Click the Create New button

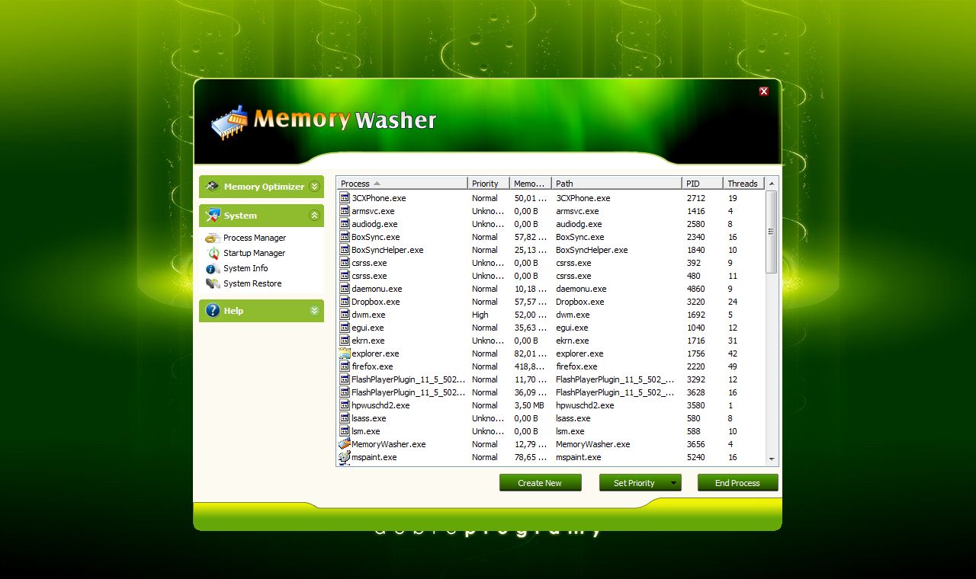coord(540,483)
